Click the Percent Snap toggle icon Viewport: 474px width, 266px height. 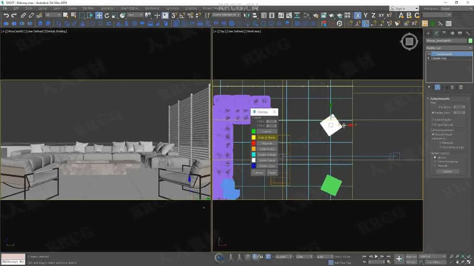[190, 15]
